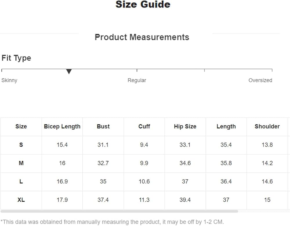
Task: Click the M size row label
Action: coord(21,163)
